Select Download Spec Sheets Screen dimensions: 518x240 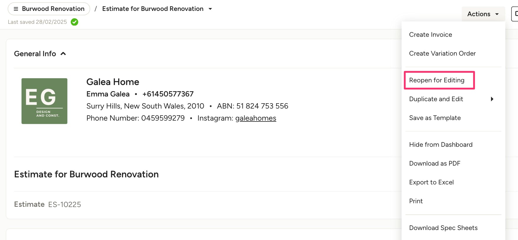tap(443, 228)
